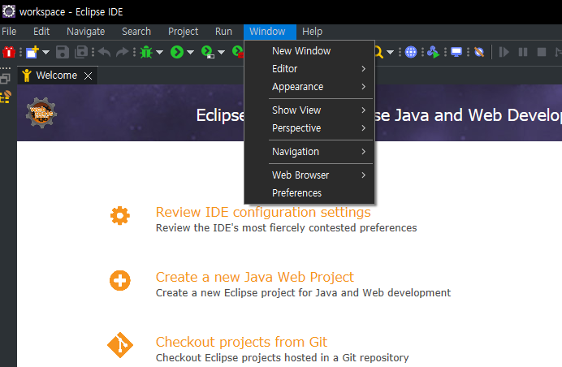The image size is (562, 367).
Task: Click the Save All icon
Action: 81,52
